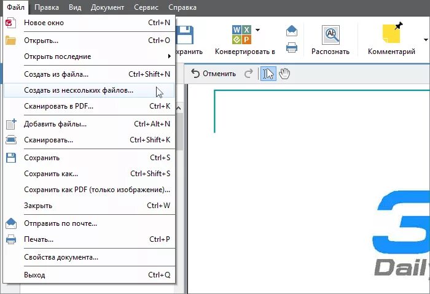Open Свойства документа... entry
Image resolution: width=430 pixels, height=294 pixels.
[x=89, y=257]
